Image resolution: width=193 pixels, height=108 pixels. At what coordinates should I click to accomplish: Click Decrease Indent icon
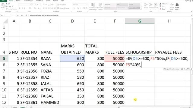pyautogui.click(x=52, y=8)
